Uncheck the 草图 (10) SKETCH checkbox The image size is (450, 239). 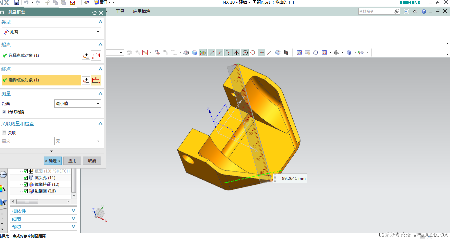26,171
